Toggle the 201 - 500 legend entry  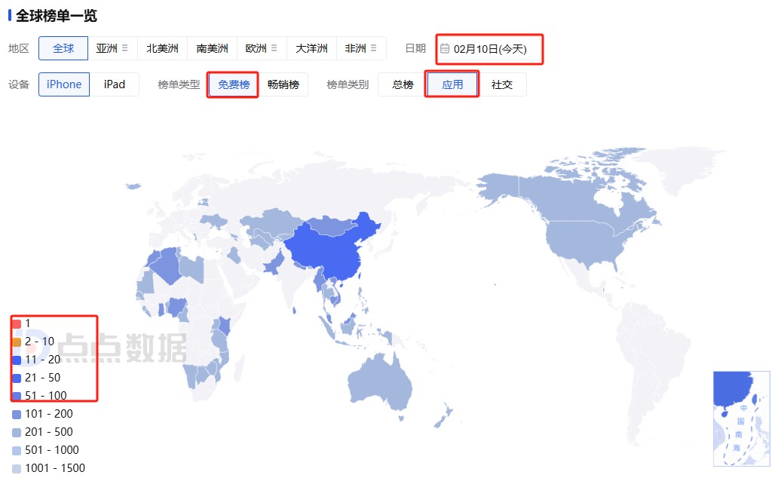point(43,432)
